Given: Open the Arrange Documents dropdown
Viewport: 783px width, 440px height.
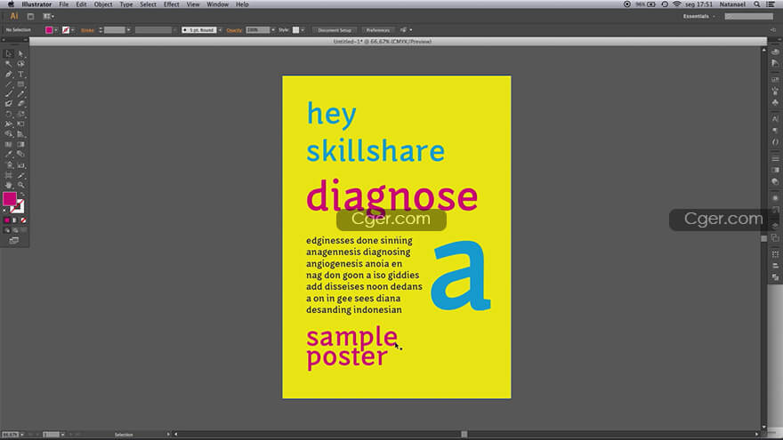Looking at the screenshot, I should point(48,17).
